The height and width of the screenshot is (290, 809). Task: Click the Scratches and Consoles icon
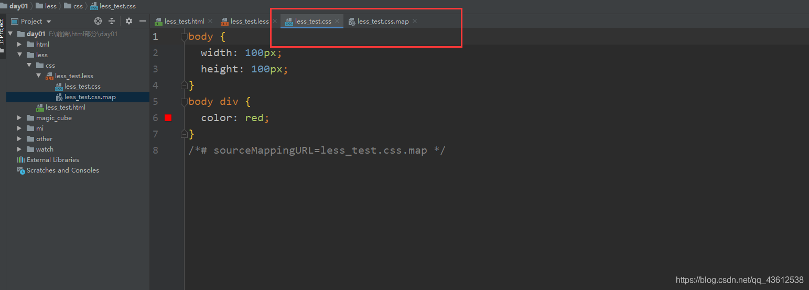(21, 170)
